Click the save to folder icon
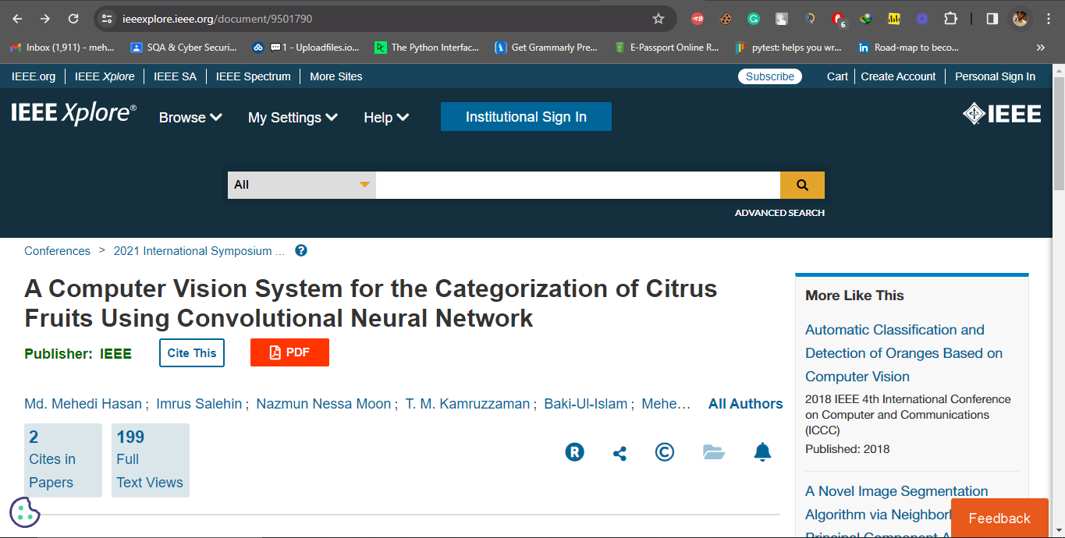The height and width of the screenshot is (538, 1065). point(714,452)
